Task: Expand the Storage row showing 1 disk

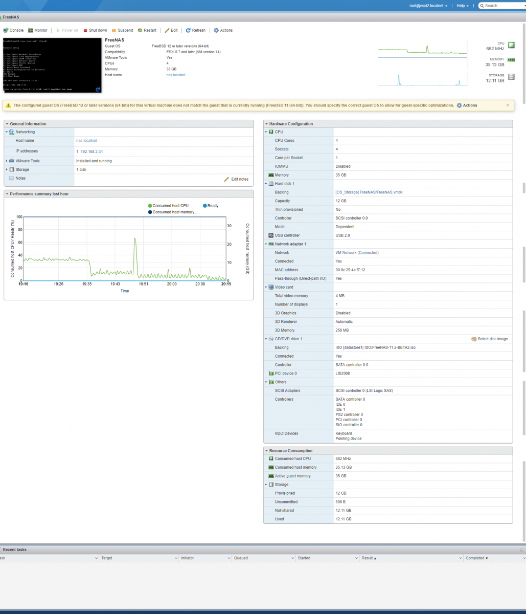Action: [x=7, y=169]
